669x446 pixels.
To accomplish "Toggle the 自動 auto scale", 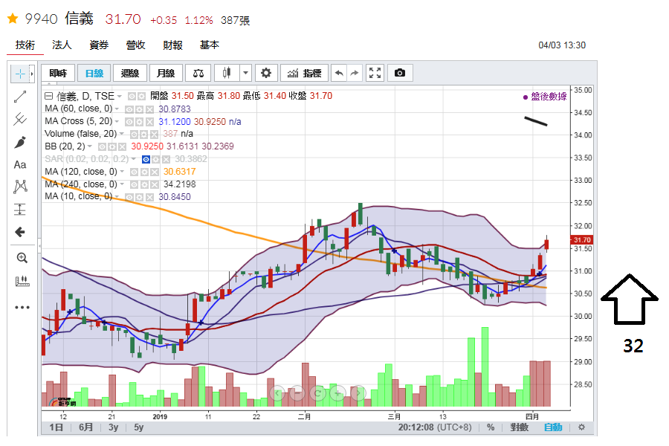I will click(x=553, y=427).
